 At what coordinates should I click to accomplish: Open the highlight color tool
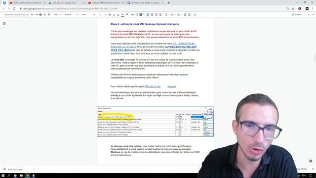[x=127, y=15]
